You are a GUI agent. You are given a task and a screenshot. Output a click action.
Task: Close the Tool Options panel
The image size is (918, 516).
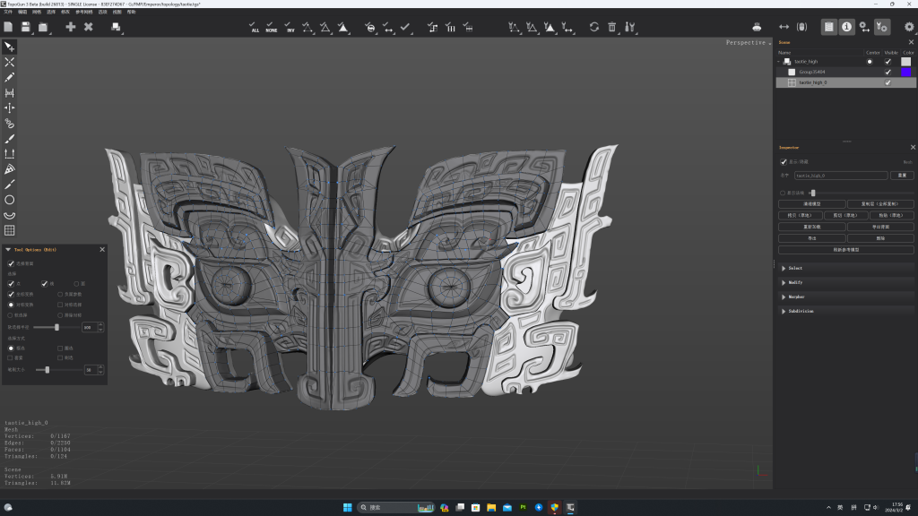(102, 250)
